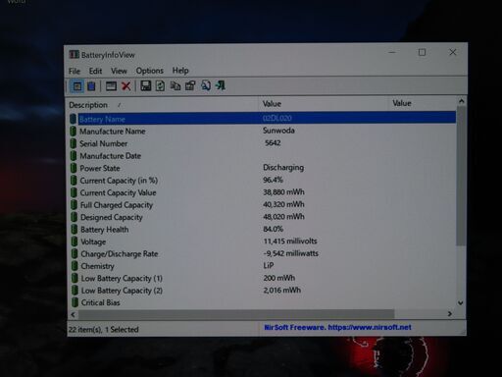Select the Manufacture Name row
The width and height of the screenshot is (502, 377).
click(x=263, y=131)
